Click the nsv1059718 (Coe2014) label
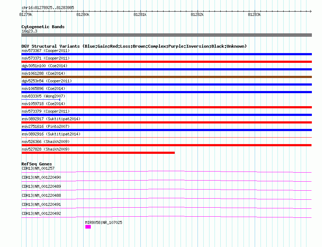The image size is (322, 247). pos(43,104)
